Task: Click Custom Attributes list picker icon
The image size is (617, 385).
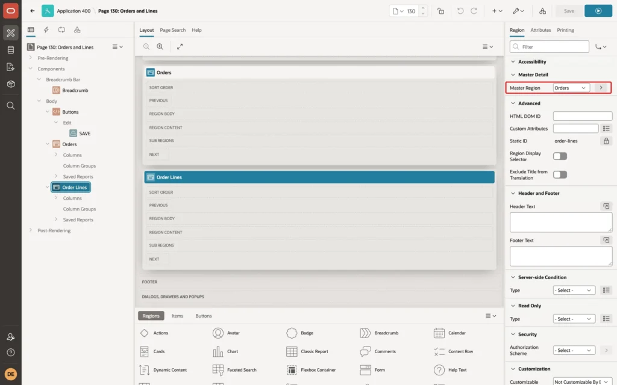Action: (606, 129)
